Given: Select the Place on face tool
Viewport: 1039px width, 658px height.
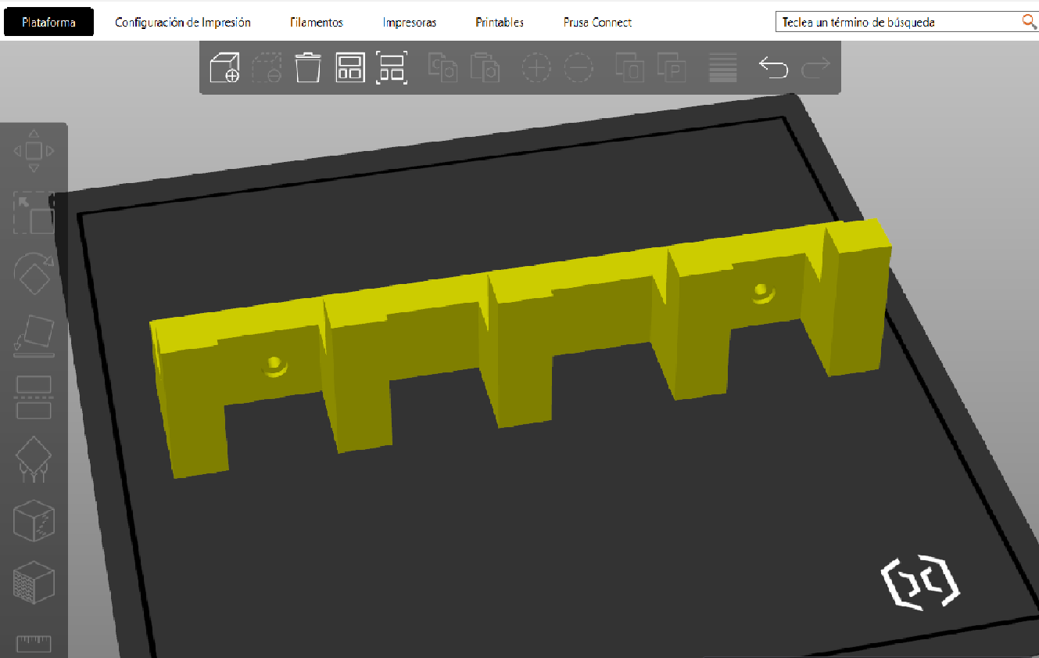Looking at the screenshot, I should 34,336.
